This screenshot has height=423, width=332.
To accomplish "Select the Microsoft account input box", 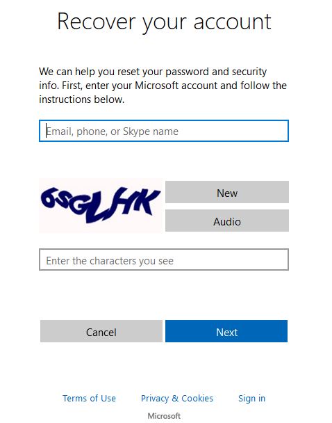I will pos(164,131).
